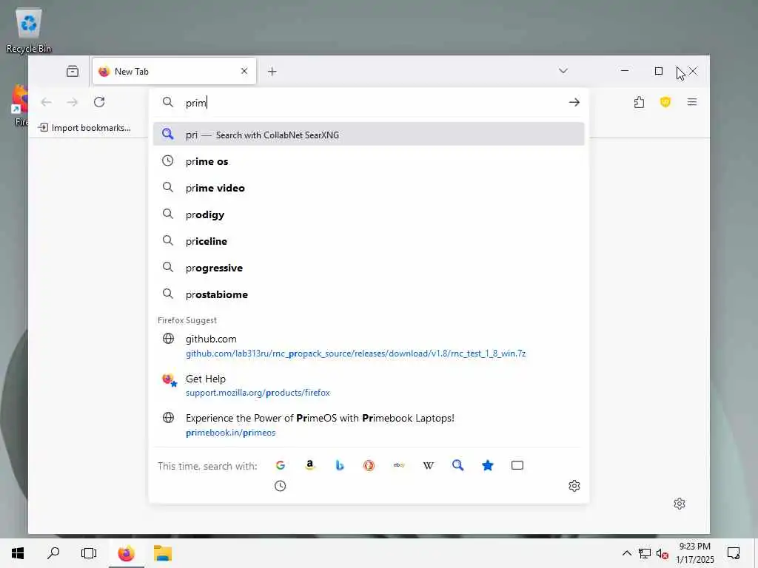Image resolution: width=758 pixels, height=568 pixels.
Task: Open File Explorer from taskbar
Action: 163,553
